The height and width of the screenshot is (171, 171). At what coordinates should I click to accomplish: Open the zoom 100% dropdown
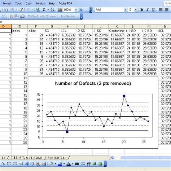point(76,10)
